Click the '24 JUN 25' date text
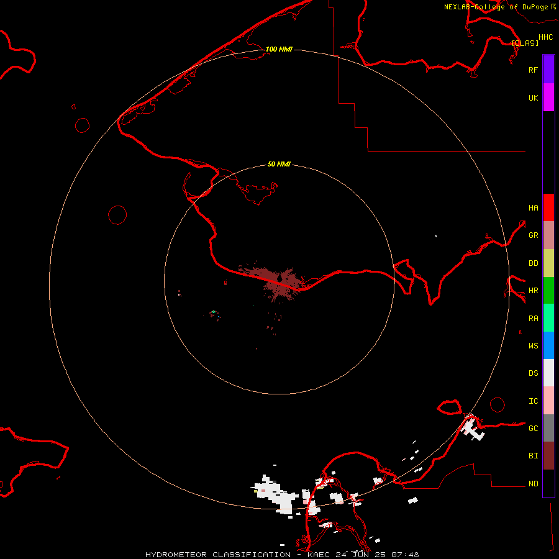559x559 pixels. click(360, 555)
